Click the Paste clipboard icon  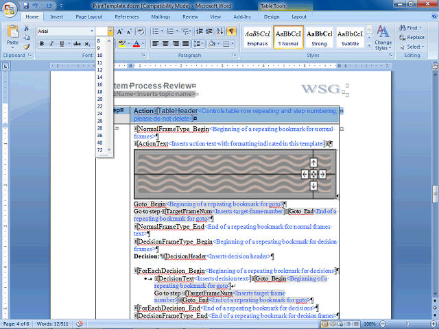point(12,32)
